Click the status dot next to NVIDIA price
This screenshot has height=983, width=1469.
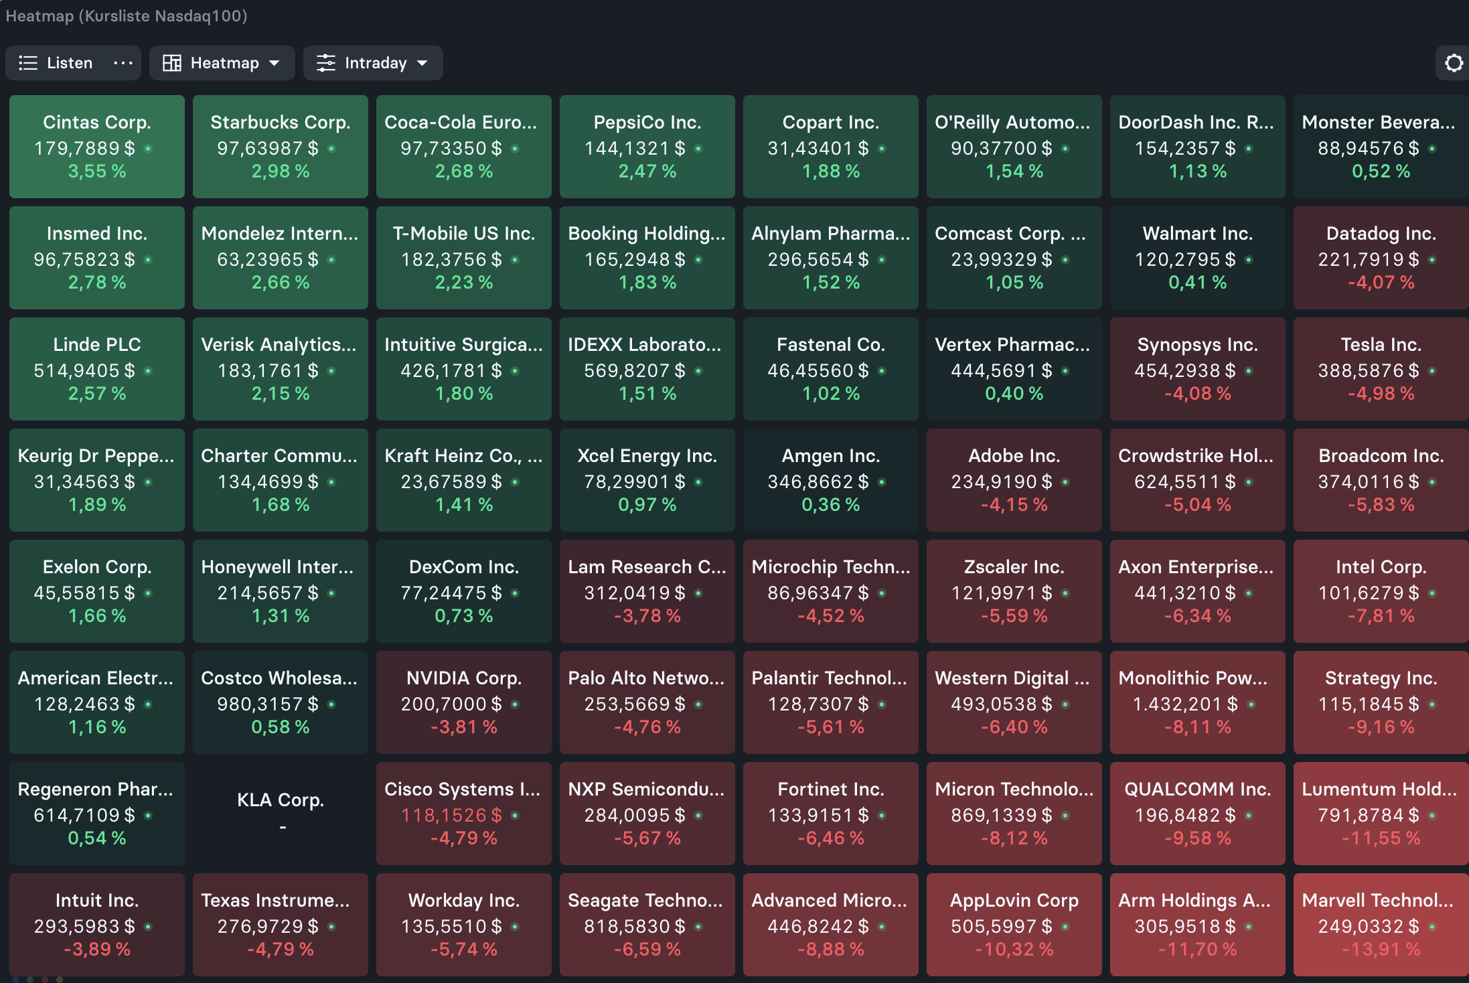coord(515,704)
